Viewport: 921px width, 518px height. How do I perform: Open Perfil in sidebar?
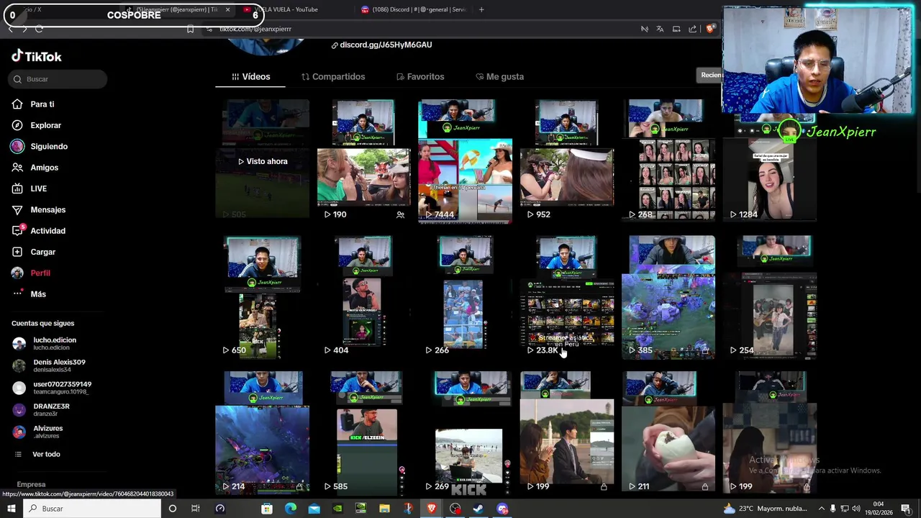30,273
